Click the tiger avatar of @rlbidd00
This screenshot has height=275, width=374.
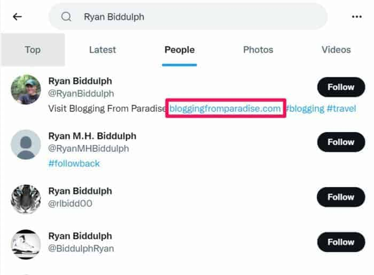26,199
